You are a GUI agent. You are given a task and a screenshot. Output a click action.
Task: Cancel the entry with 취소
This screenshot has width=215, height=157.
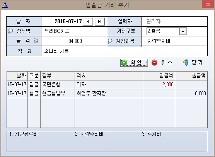click(162, 63)
